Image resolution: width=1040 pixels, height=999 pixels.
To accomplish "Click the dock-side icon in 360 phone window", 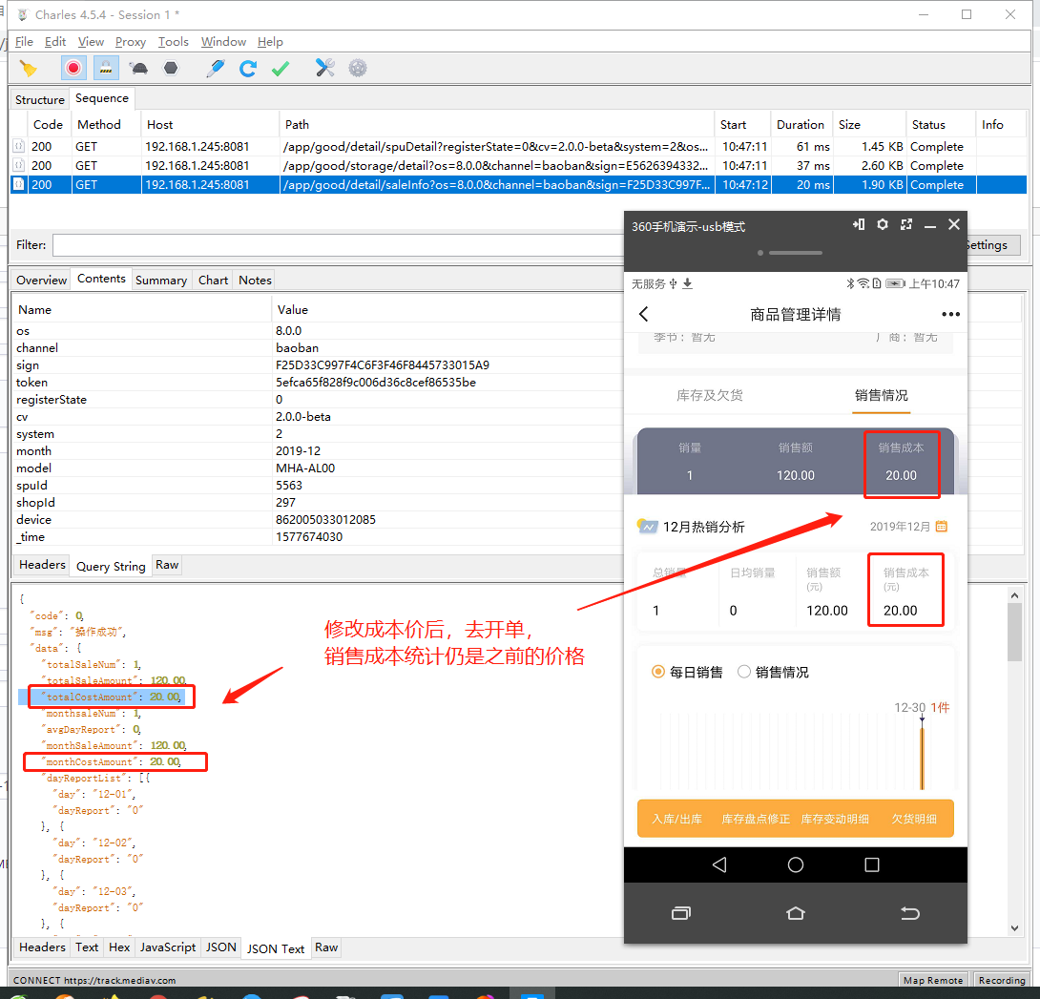I will 859,224.
